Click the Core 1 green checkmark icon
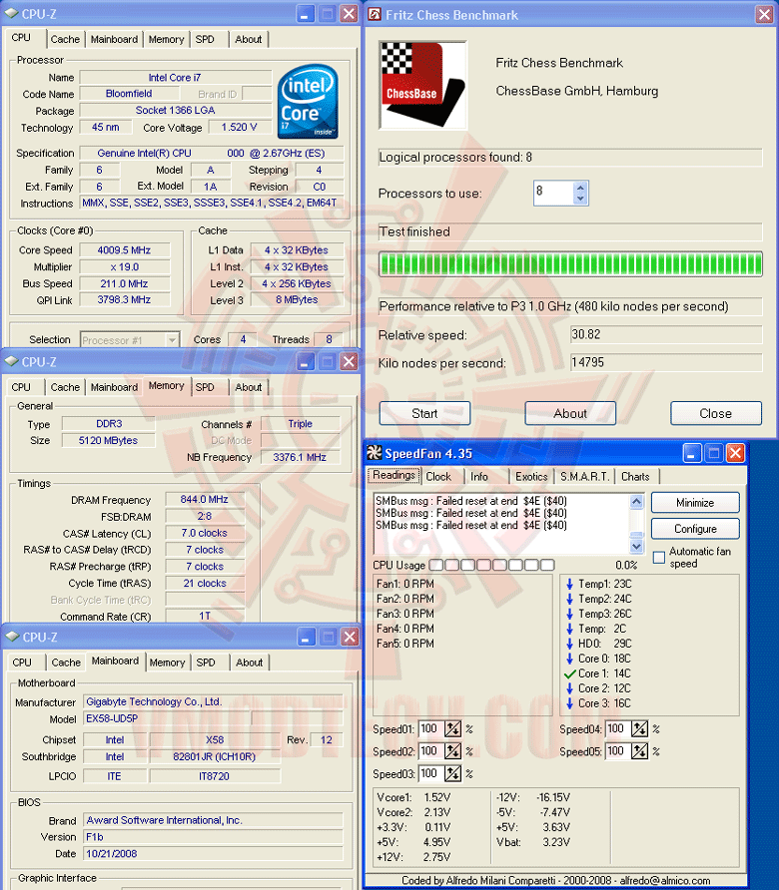The image size is (779, 890). pos(570,673)
